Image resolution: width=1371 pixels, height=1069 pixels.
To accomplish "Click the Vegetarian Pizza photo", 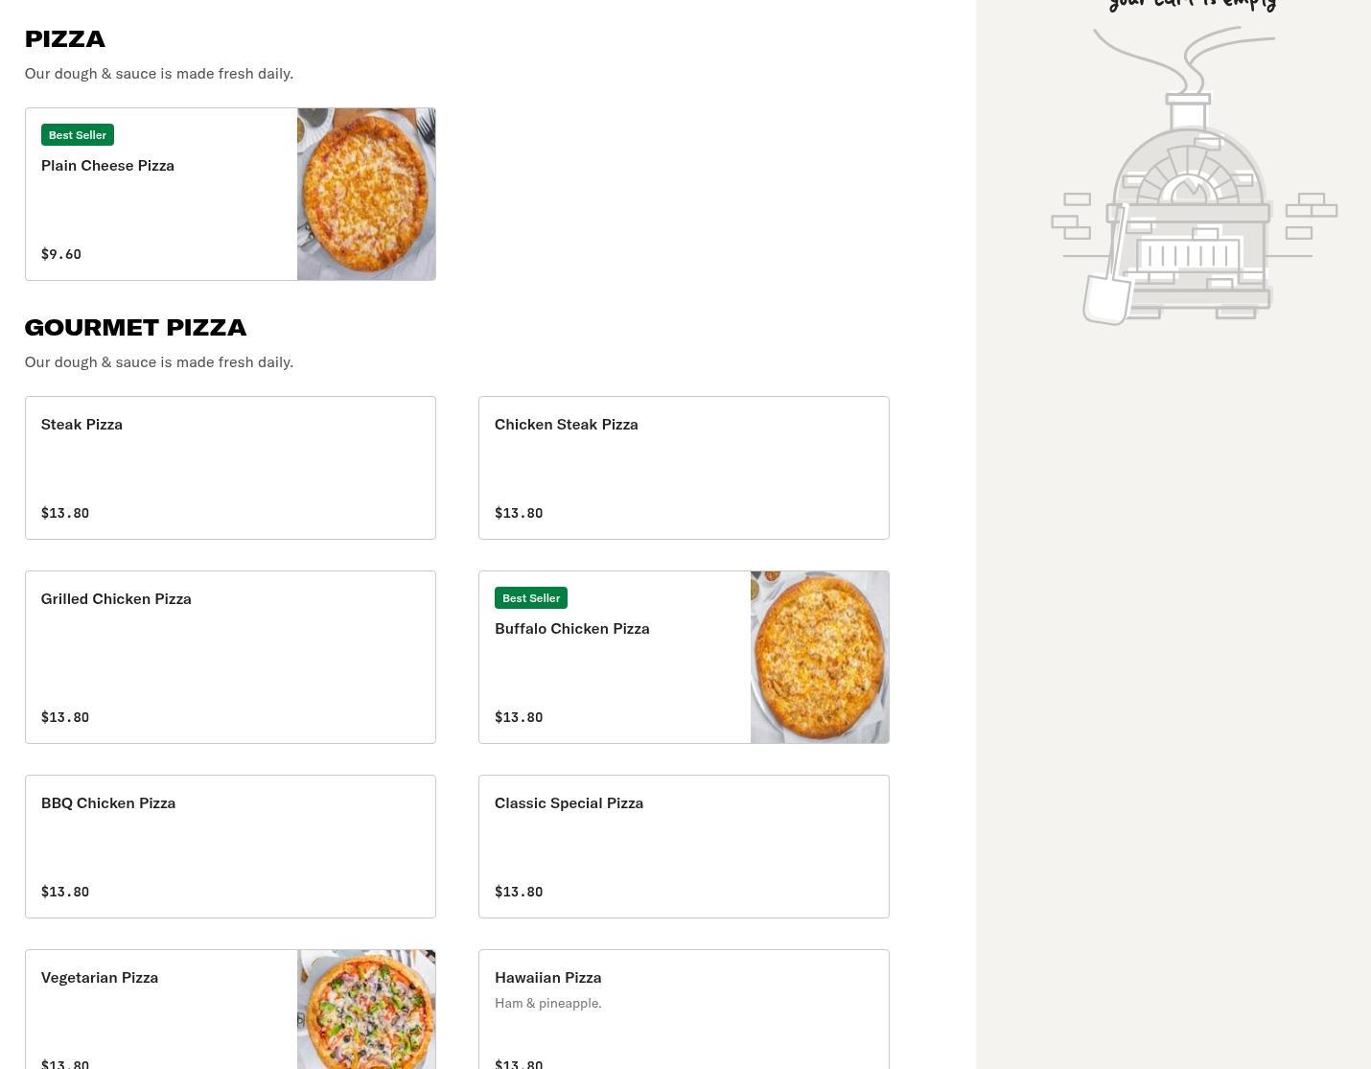I will [x=366, y=1009].
